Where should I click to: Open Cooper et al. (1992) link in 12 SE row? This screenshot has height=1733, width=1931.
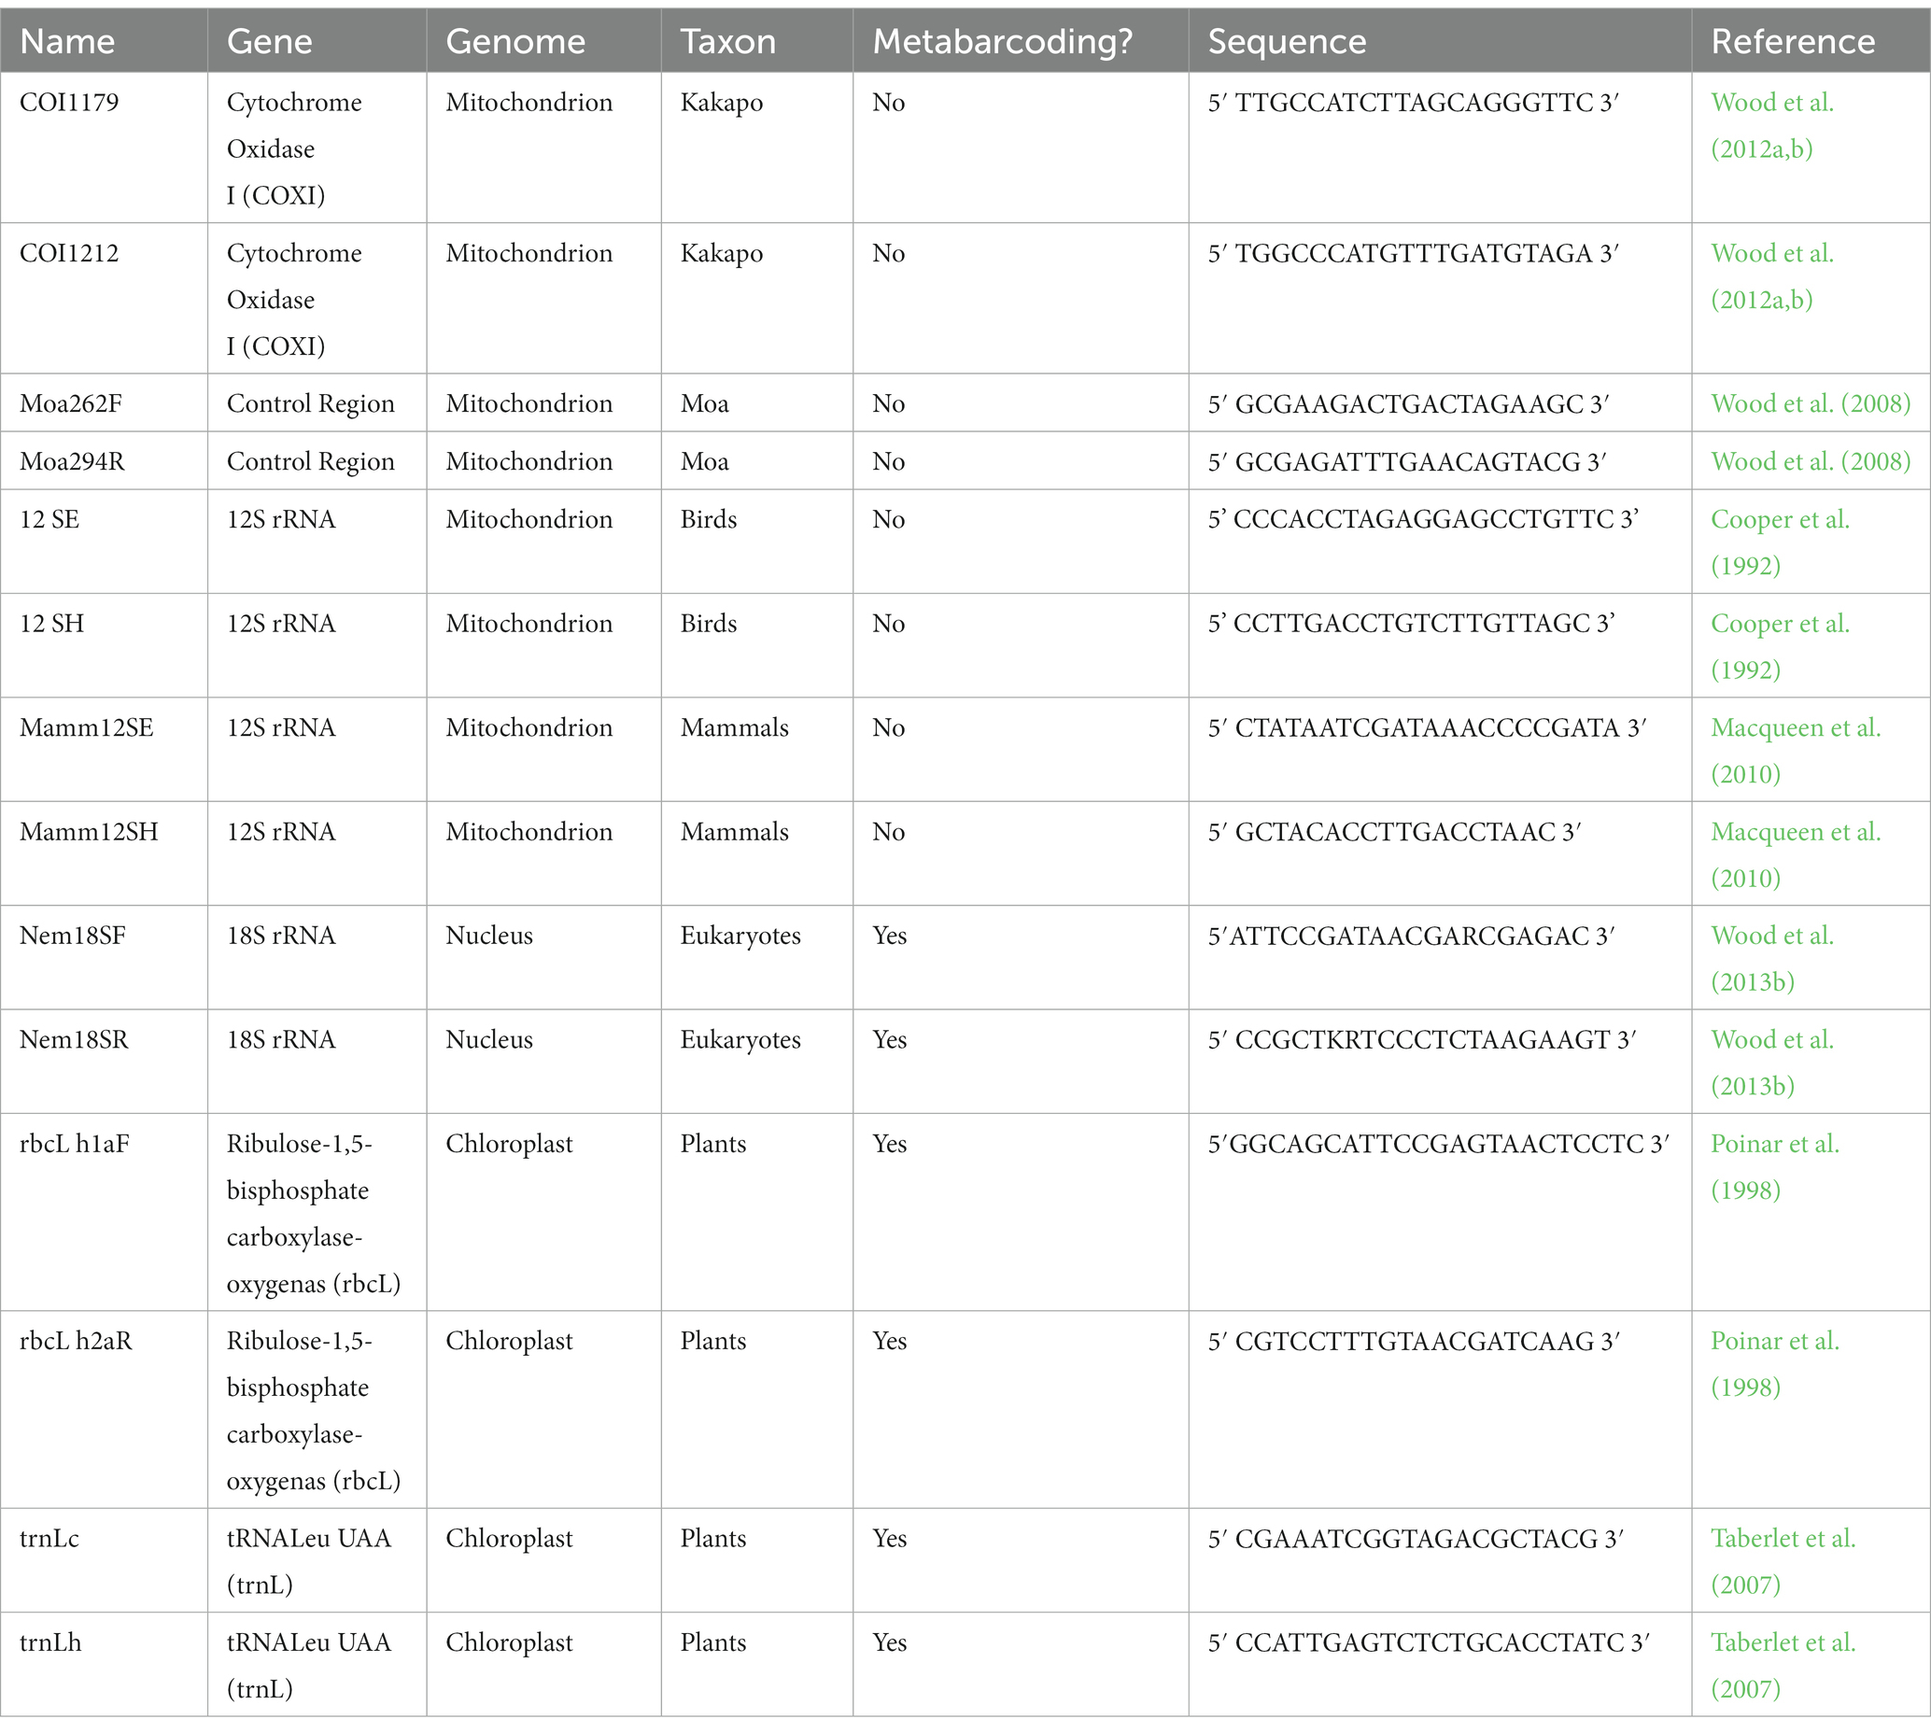pos(1780,542)
